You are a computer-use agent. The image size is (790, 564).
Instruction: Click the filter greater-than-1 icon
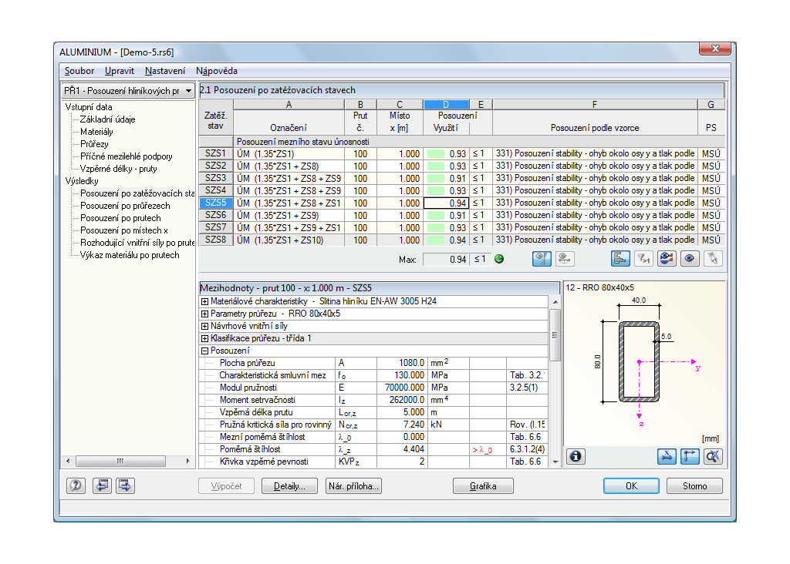(x=643, y=259)
